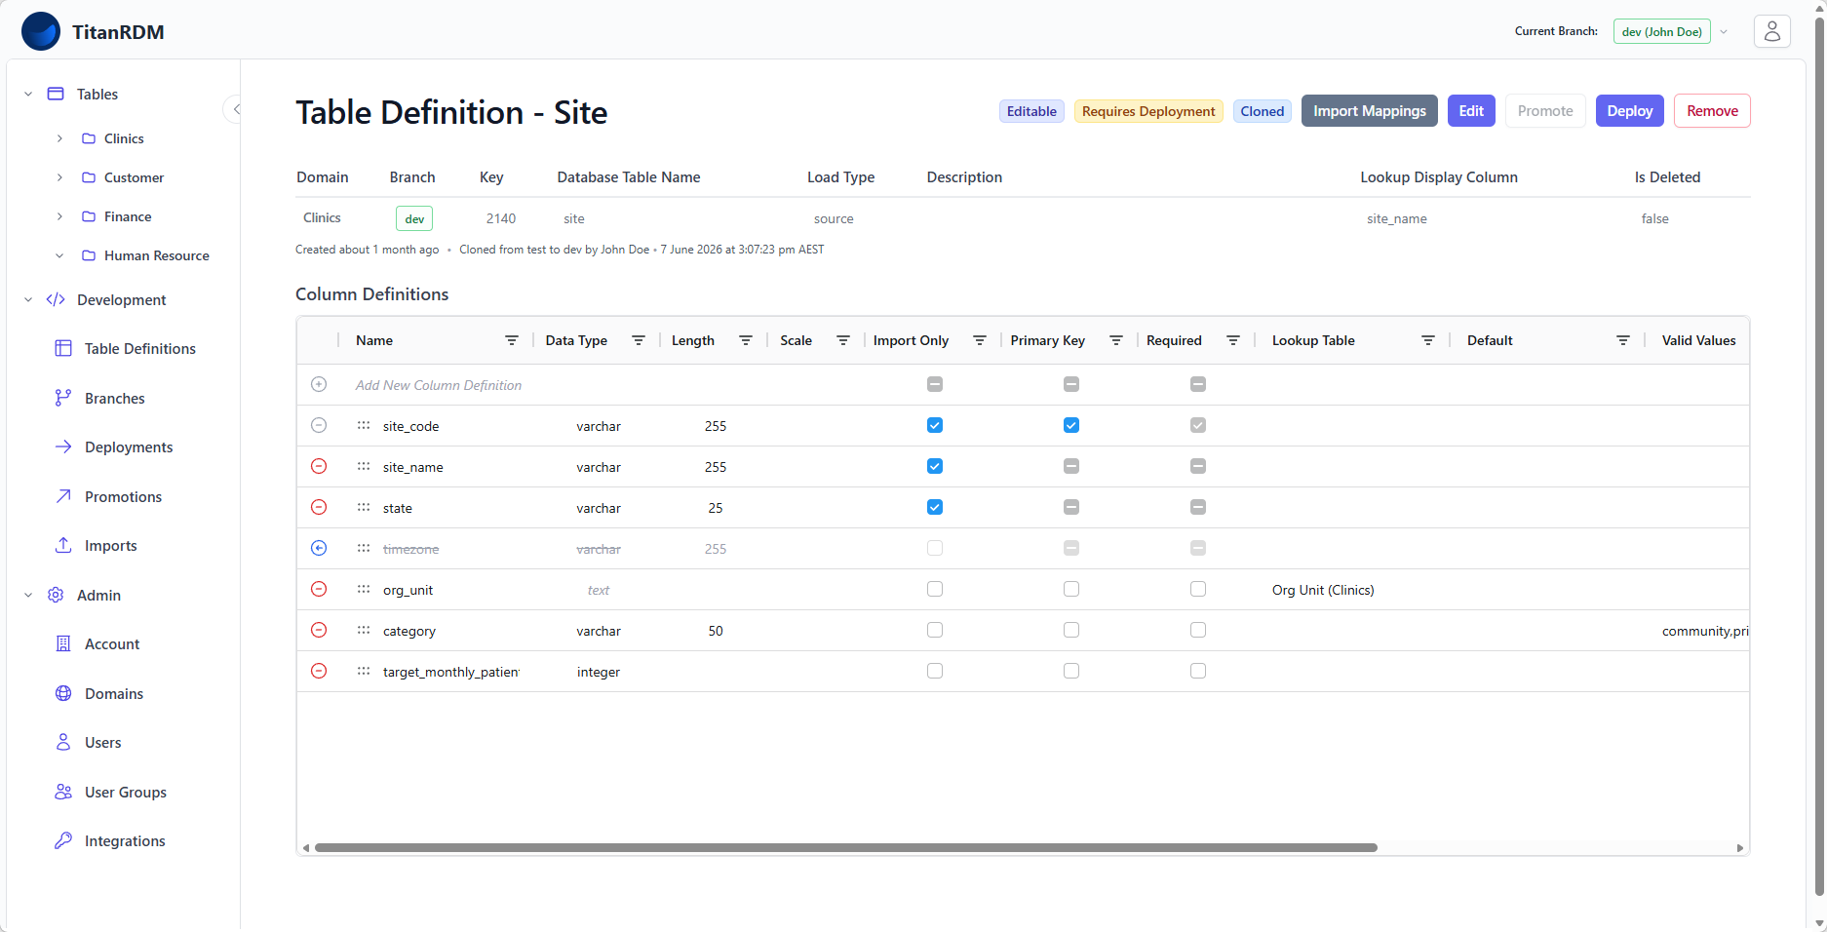Click the Tables section icon
Image resolution: width=1827 pixels, height=932 pixels.
(x=56, y=94)
